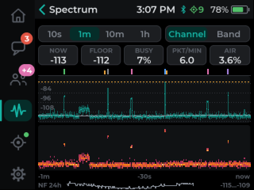Tap the battery status icon
254x190 pixels.
point(240,9)
